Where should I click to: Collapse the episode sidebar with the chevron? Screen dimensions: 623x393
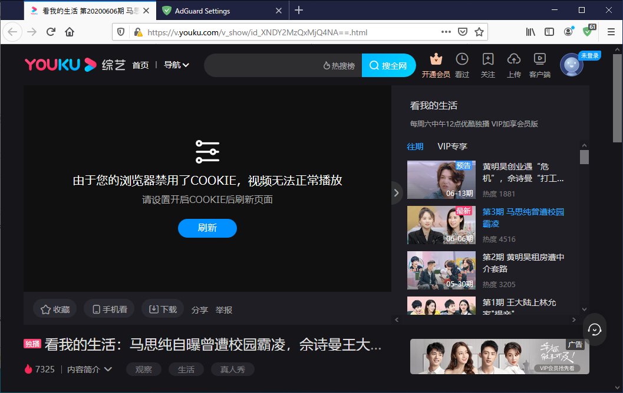396,192
